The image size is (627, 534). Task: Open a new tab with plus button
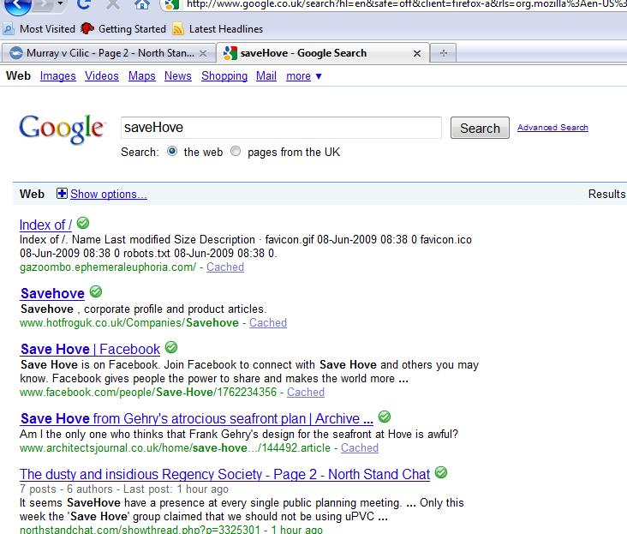coord(443,53)
